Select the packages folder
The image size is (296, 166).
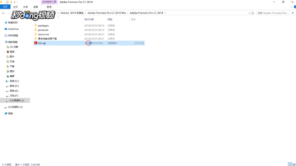click(43, 26)
